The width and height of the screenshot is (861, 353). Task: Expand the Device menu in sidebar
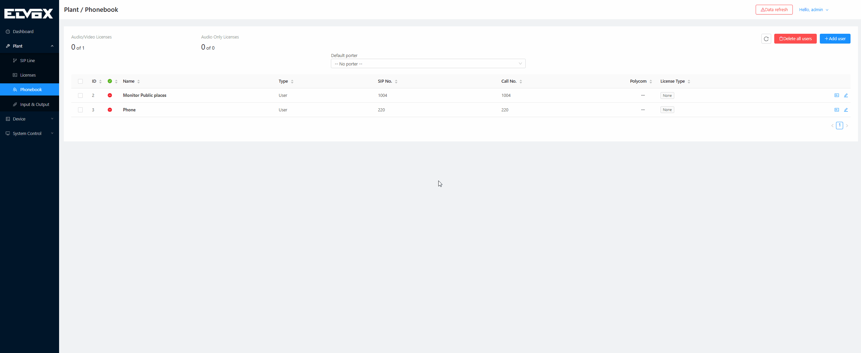click(x=29, y=119)
